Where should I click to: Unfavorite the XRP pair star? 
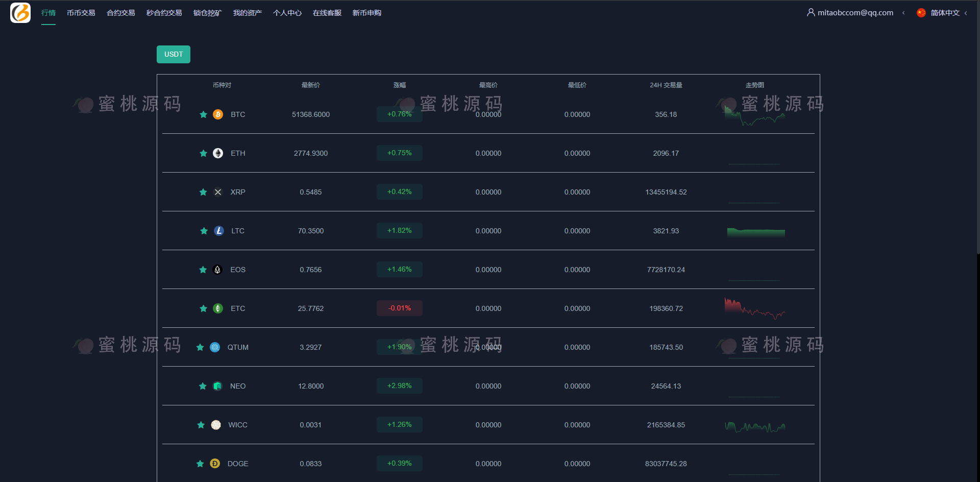tap(203, 192)
